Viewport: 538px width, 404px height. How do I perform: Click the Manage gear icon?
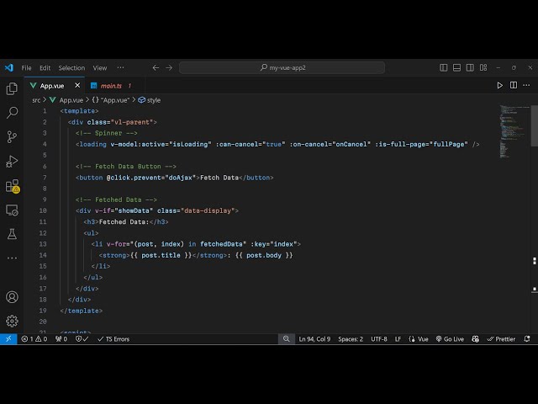tap(12, 321)
